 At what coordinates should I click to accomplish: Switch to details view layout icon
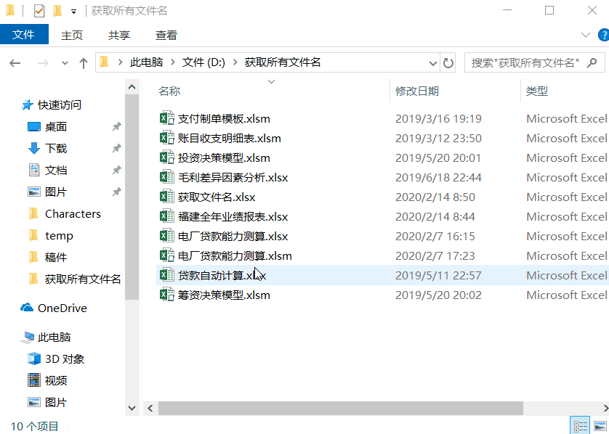tap(580, 426)
